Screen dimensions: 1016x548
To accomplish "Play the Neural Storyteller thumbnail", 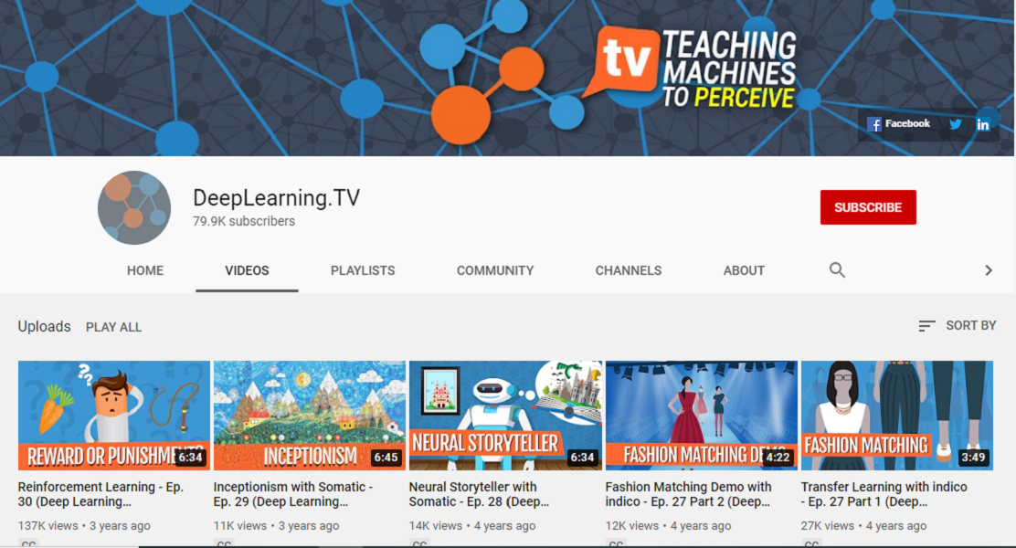I will pos(505,416).
